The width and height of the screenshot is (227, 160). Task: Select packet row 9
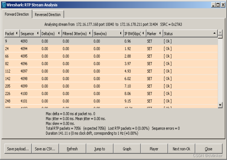pos(111,41)
